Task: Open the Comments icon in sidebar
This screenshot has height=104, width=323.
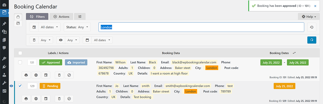Action: click(x=4, y=48)
